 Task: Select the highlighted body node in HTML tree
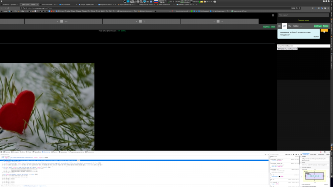(x=134, y=160)
